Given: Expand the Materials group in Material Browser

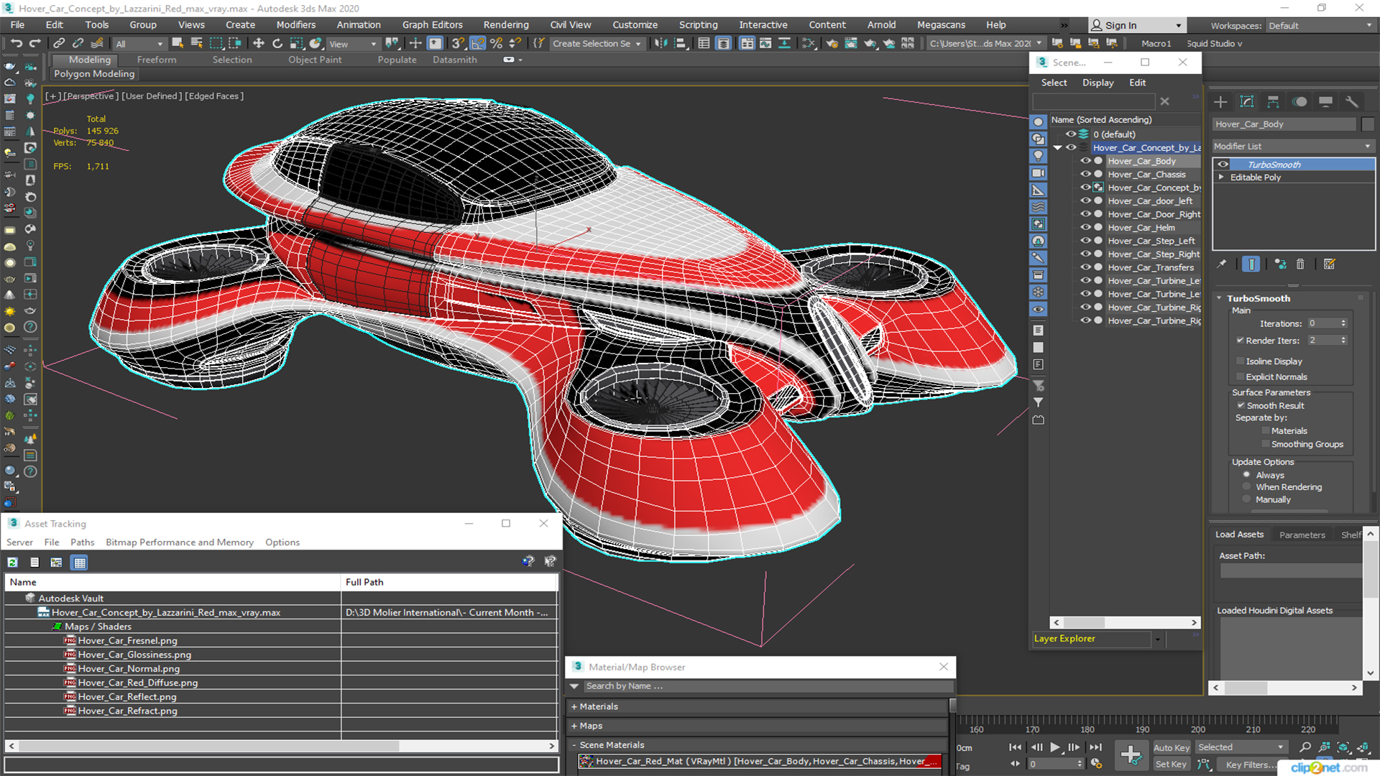Looking at the screenshot, I should point(574,707).
